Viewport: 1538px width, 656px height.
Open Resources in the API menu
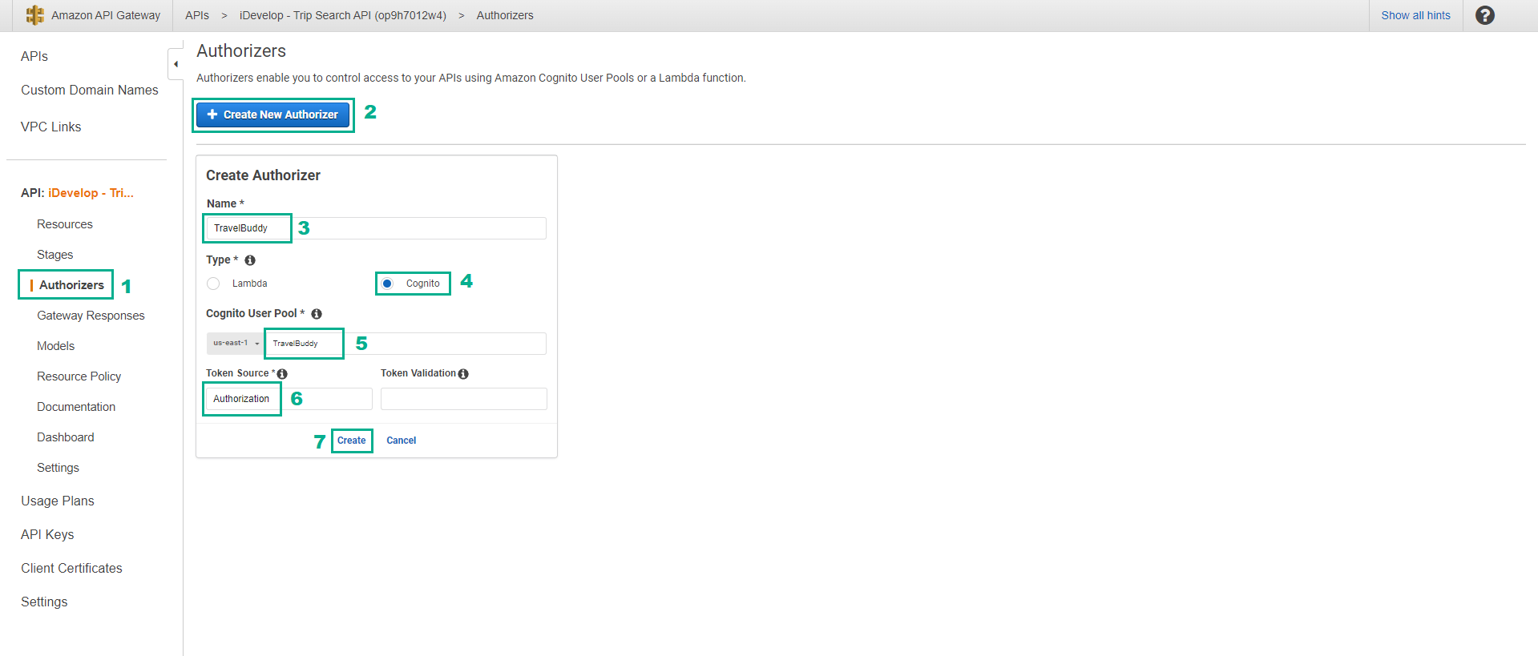pyautogui.click(x=65, y=224)
